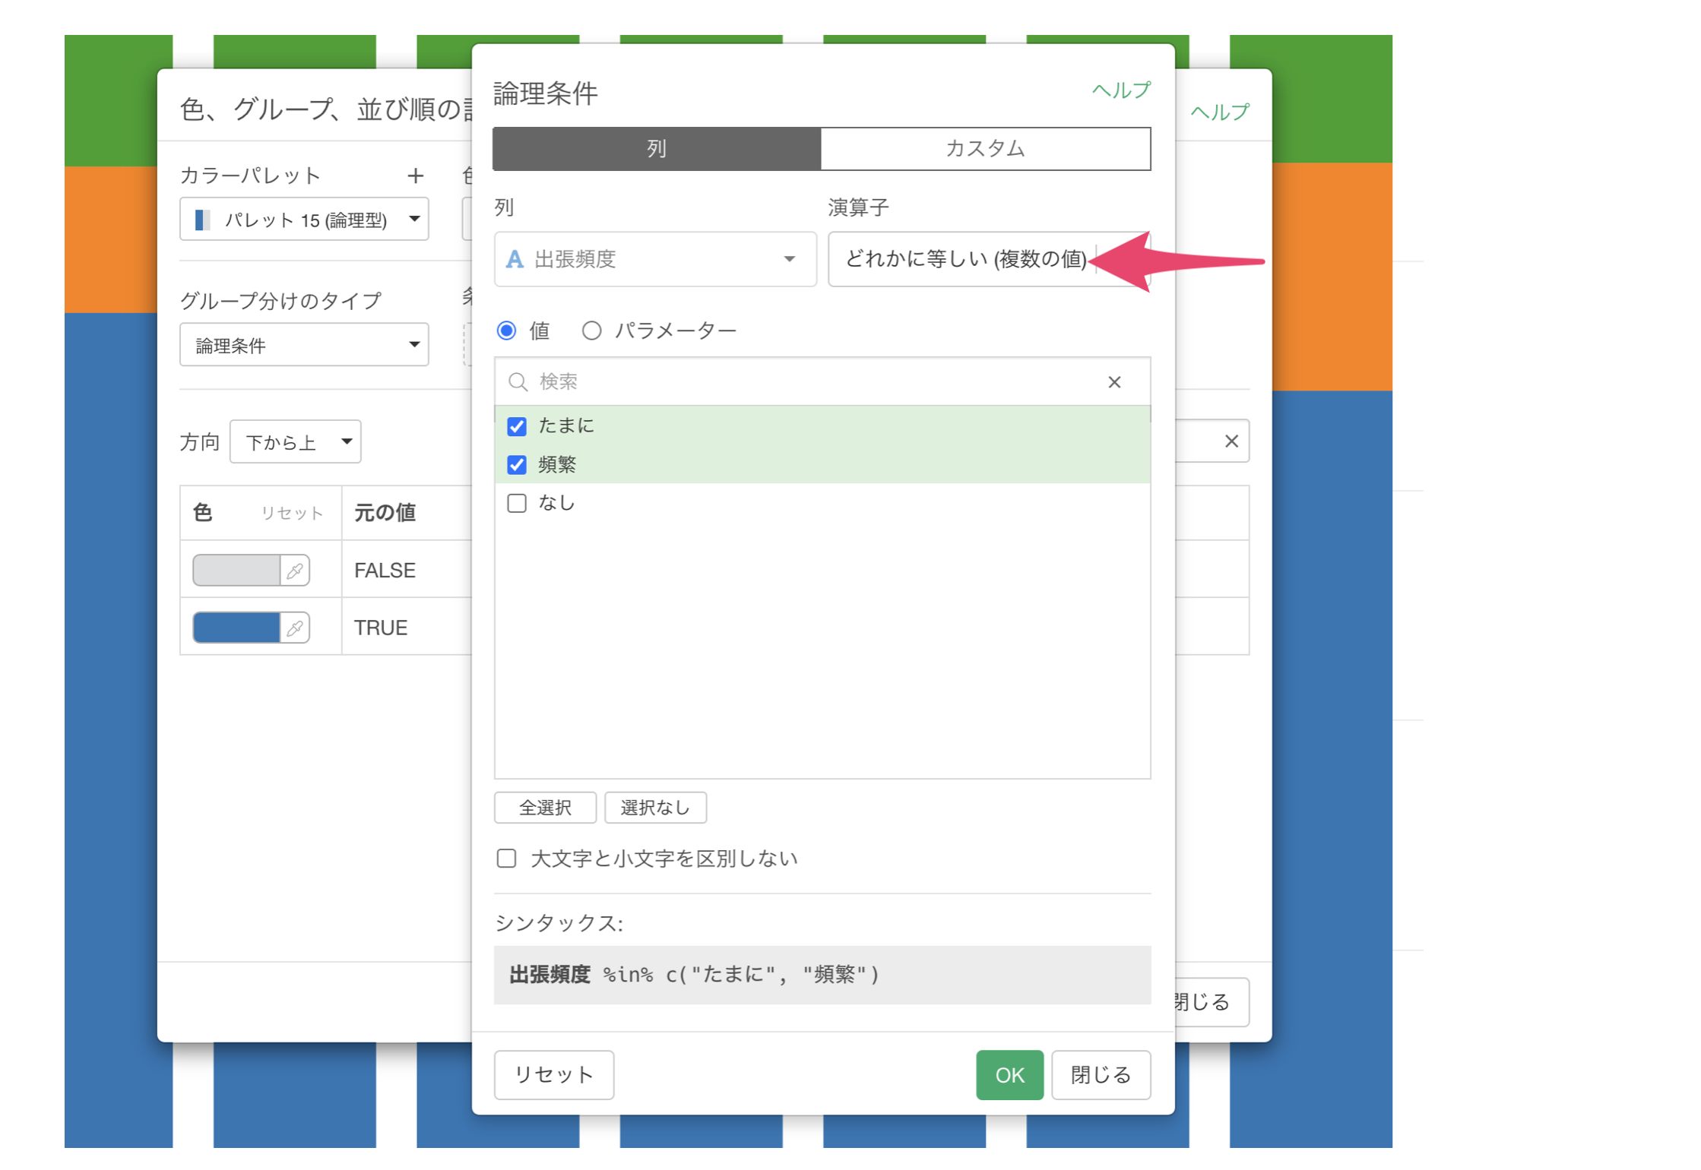The image size is (1701, 1170).
Task: Click X icon behind dialog on right
Action: (x=1231, y=441)
